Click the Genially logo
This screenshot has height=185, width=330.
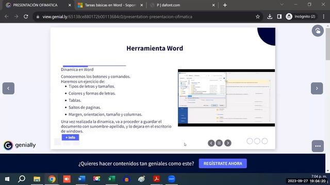tap(20, 145)
